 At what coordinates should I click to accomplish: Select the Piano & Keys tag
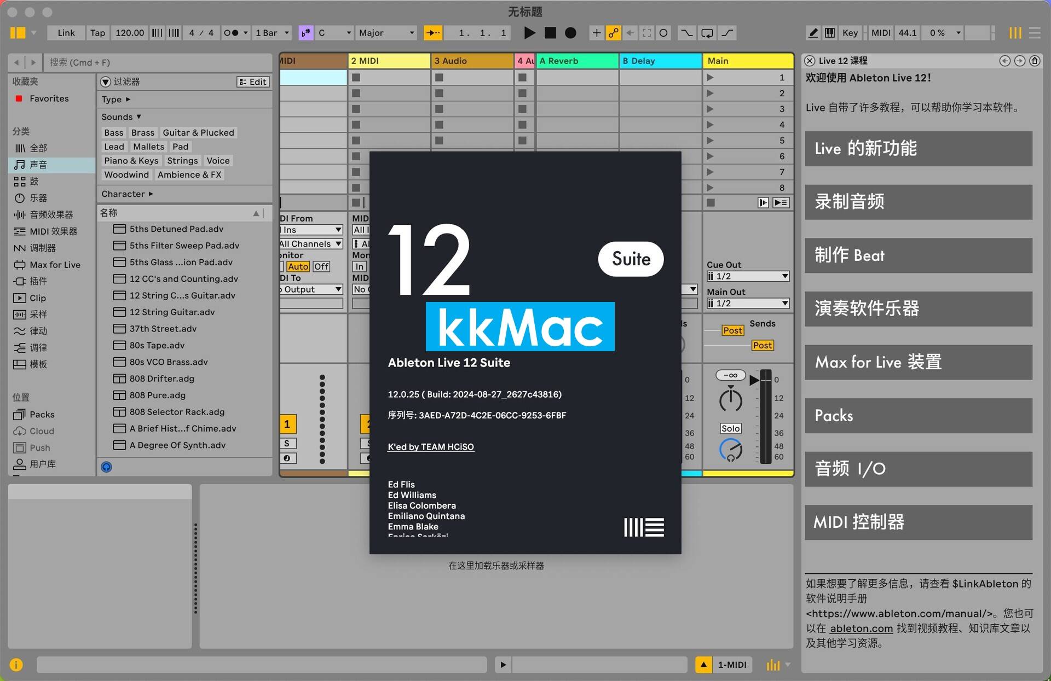coord(131,161)
